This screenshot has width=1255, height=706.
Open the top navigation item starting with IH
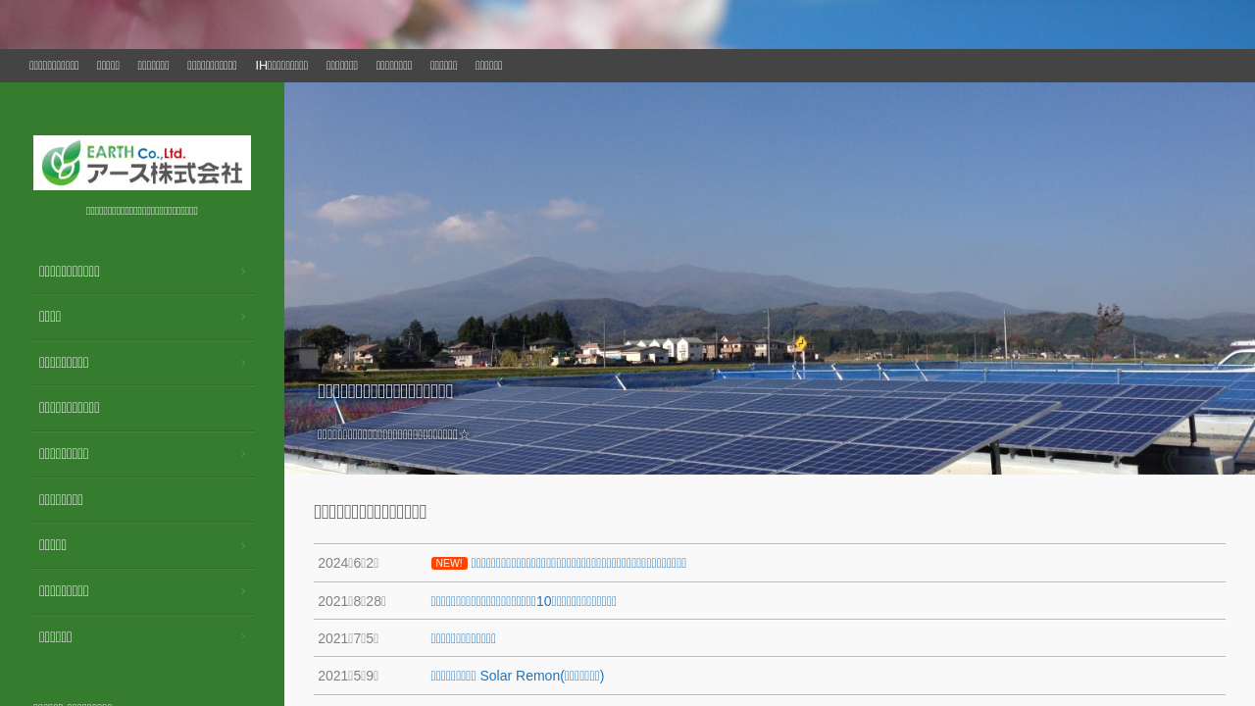281,66
